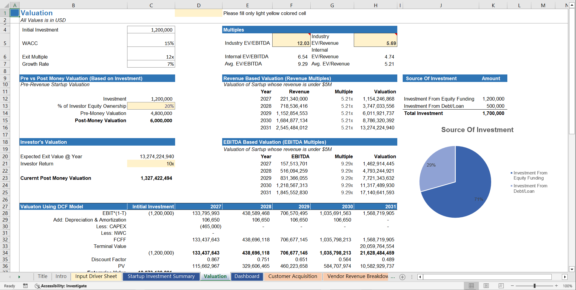The height and width of the screenshot is (290, 576).
Task: Switch to the Title sheet tab
Action: point(42,276)
